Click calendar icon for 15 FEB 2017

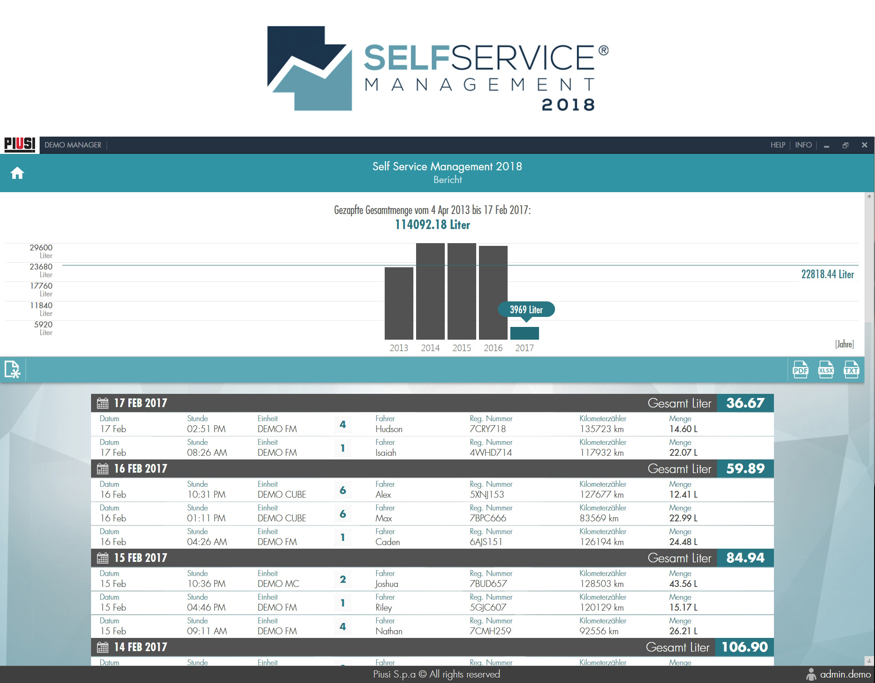(x=102, y=558)
